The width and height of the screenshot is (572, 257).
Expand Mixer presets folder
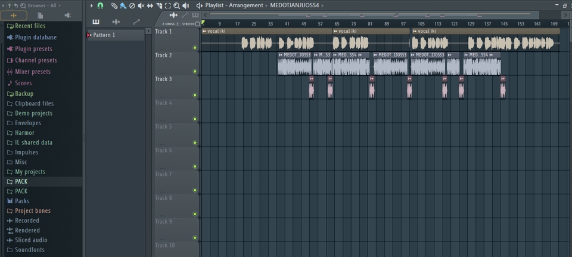[29, 72]
